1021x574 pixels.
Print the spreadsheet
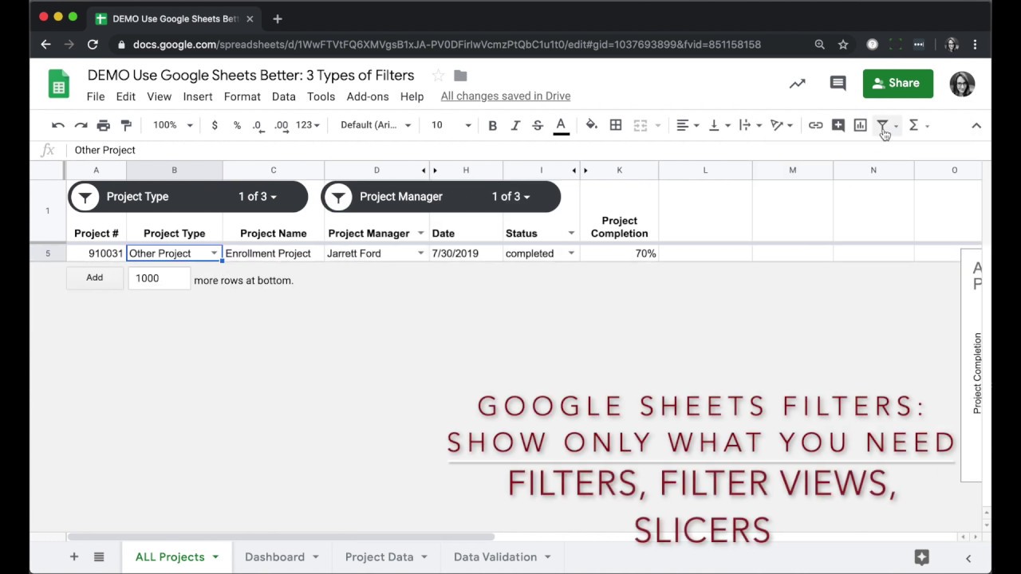coord(103,125)
